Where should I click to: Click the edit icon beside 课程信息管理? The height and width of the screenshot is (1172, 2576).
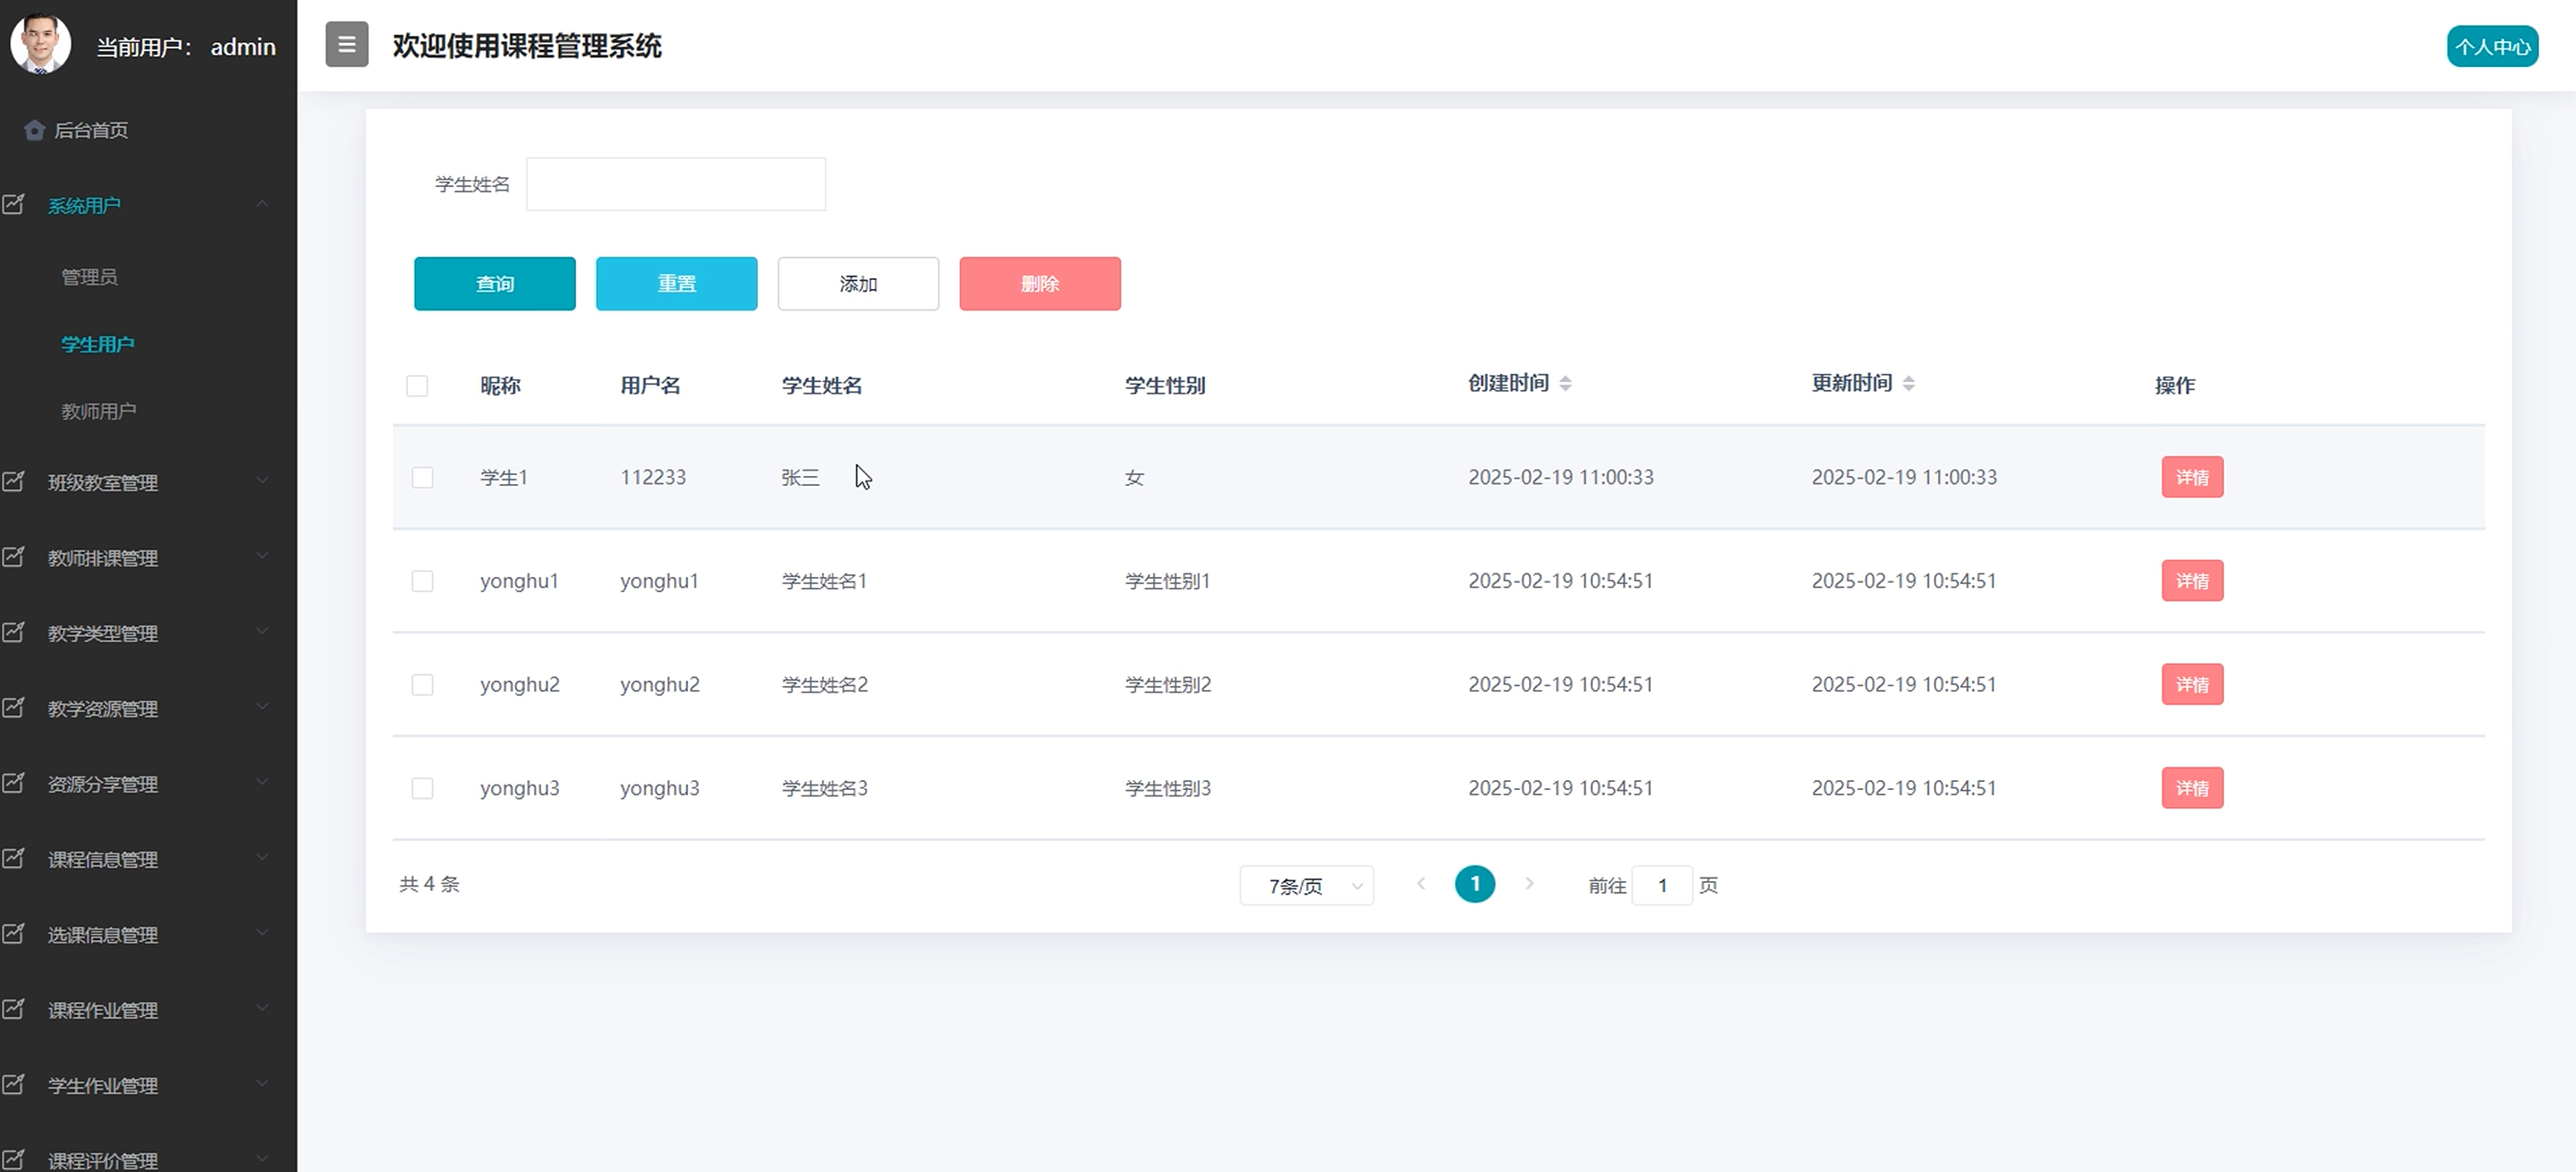point(14,859)
